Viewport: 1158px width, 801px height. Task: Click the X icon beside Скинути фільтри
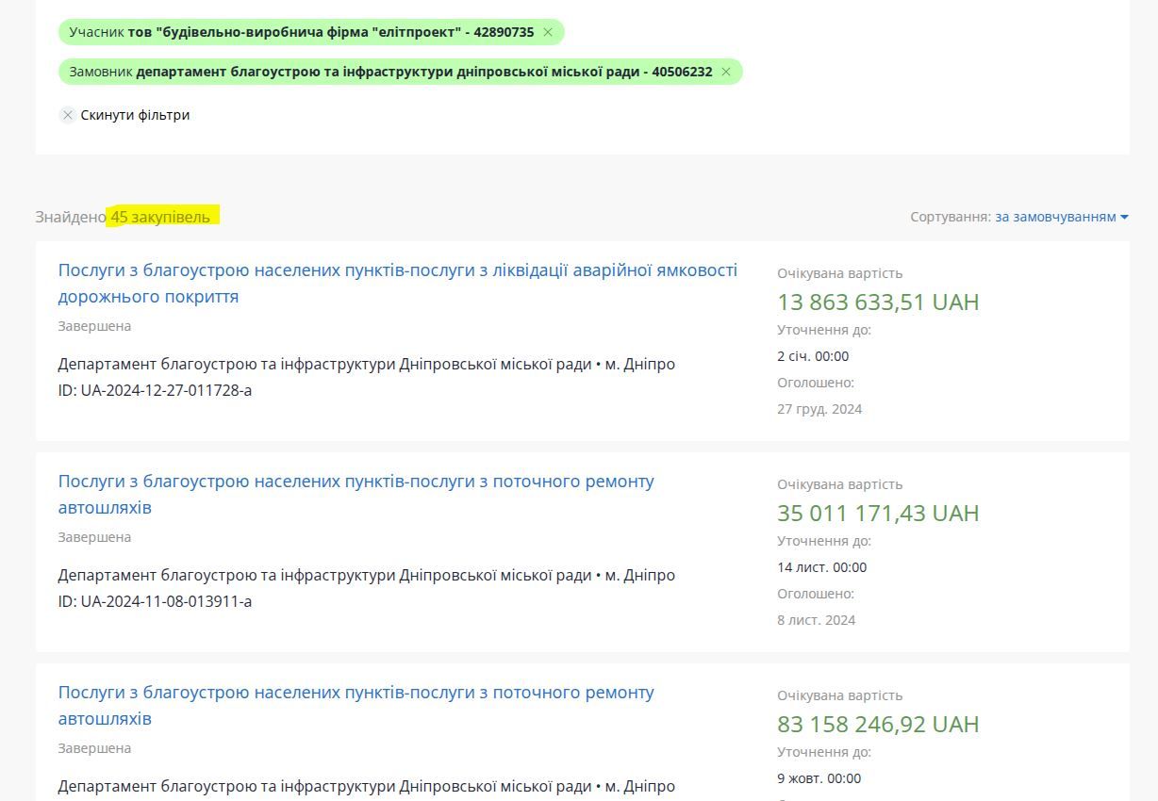point(68,115)
